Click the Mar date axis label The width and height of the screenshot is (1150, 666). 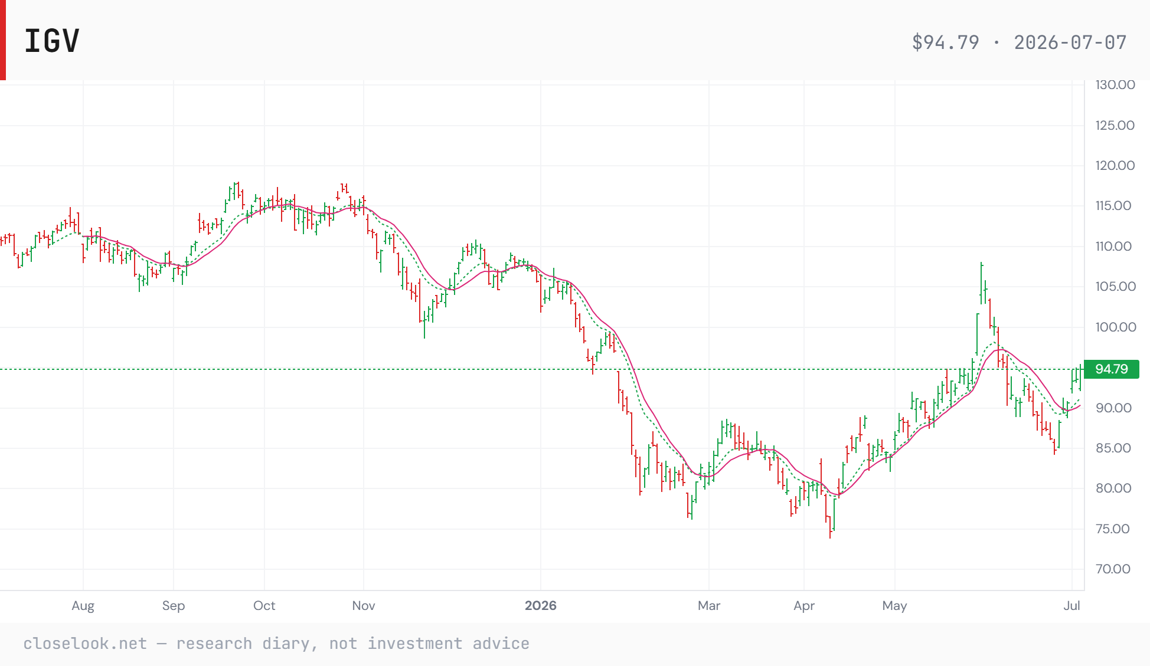coord(709,606)
